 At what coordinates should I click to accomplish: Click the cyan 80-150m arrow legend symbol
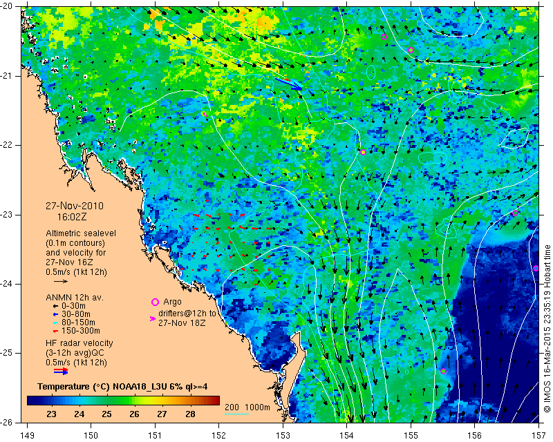click(55, 323)
